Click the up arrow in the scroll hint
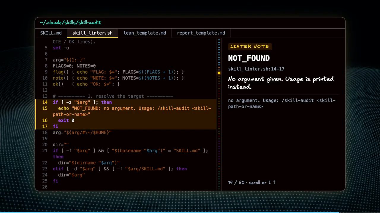Screen dimensions: 380x213 tap(274, 183)
